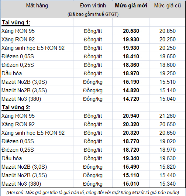Image resolution: width=186 pixels, height=196 pixels.
Task: Select the 15.190 Mazút price cell
Action: tap(131, 82)
